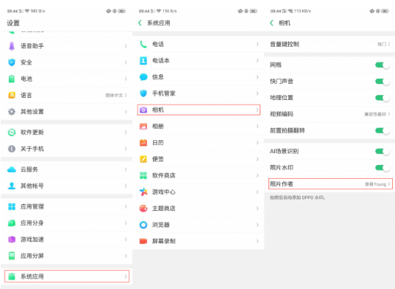Tap the 浏览器 browser icon

pyautogui.click(x=143, y=225)
